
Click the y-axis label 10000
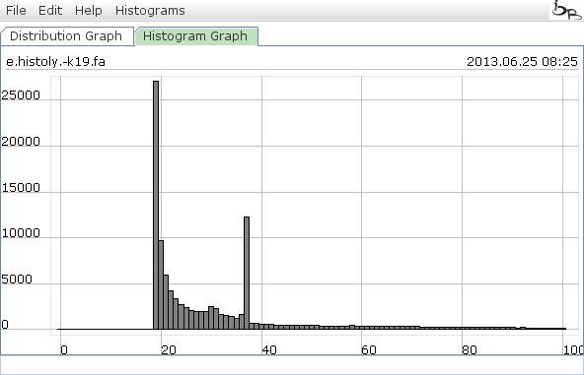[x=21, y=233]
